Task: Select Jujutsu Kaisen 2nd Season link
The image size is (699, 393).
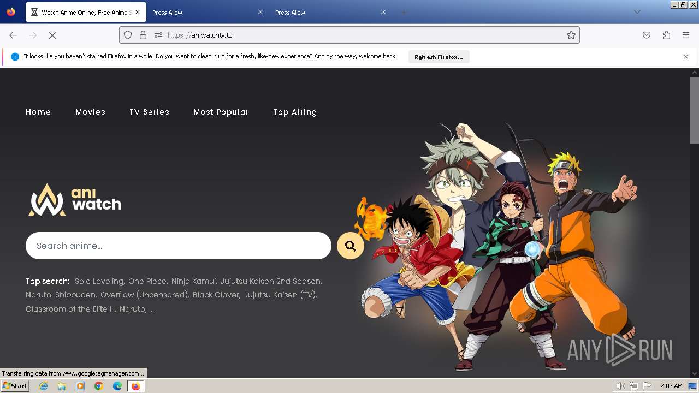Action: tap(270, 281)
